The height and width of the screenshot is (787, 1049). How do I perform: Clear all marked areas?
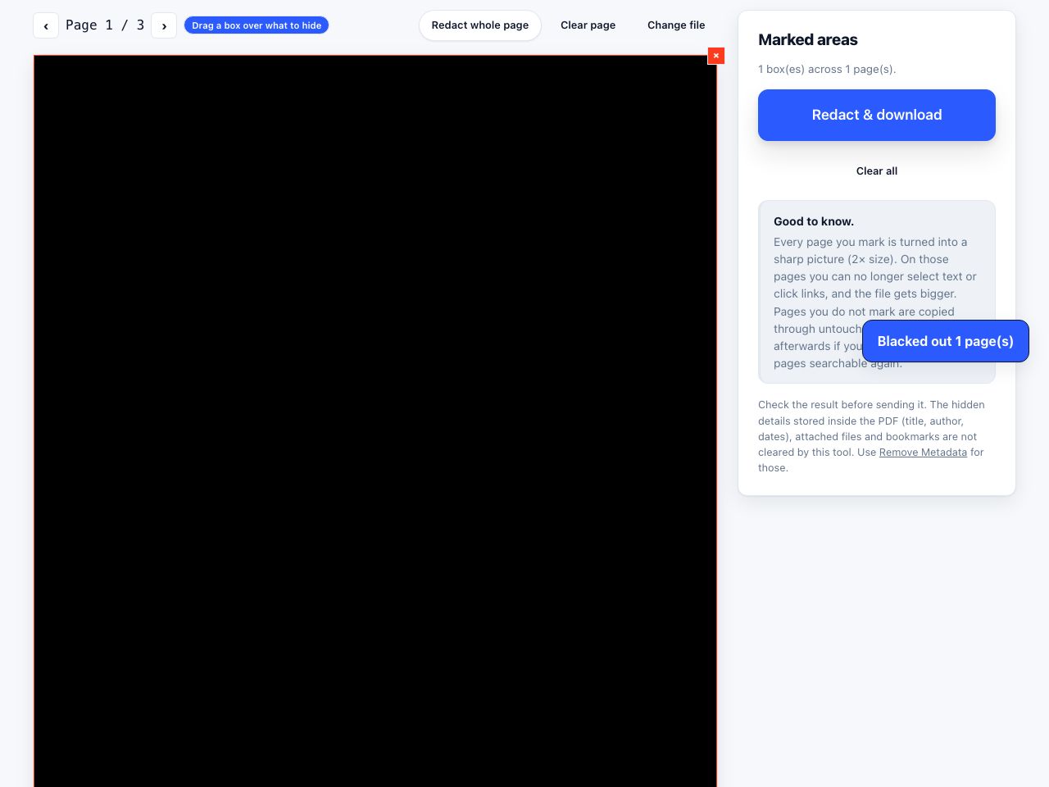click(877, 171)
